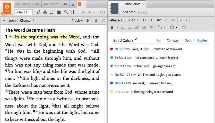Click the purple Ps 36:7 note marker
The image size is (215, 123).
[112, 49]
